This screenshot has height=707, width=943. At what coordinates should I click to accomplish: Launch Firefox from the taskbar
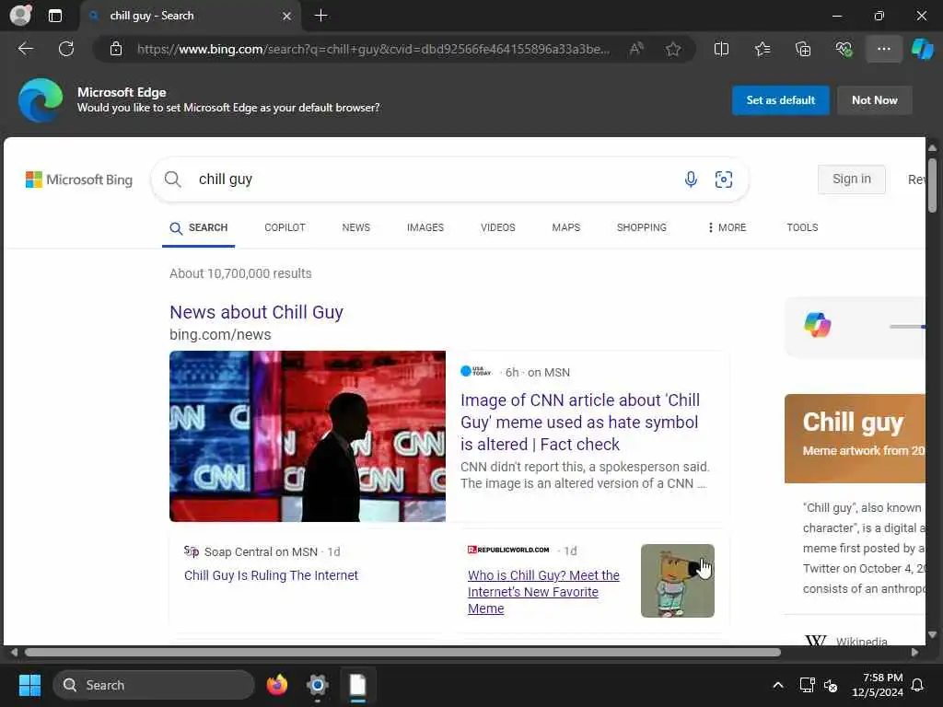pyautogui.click(x=276, y=685)
